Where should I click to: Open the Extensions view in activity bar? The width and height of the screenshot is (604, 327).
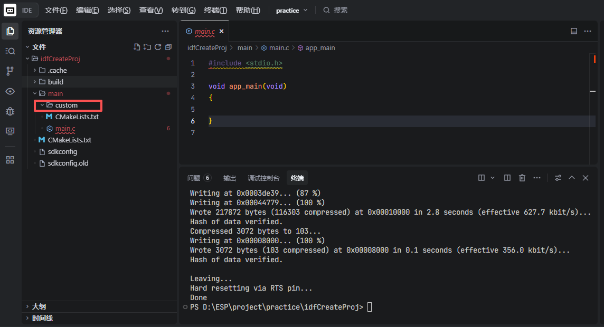pos(10,160)
